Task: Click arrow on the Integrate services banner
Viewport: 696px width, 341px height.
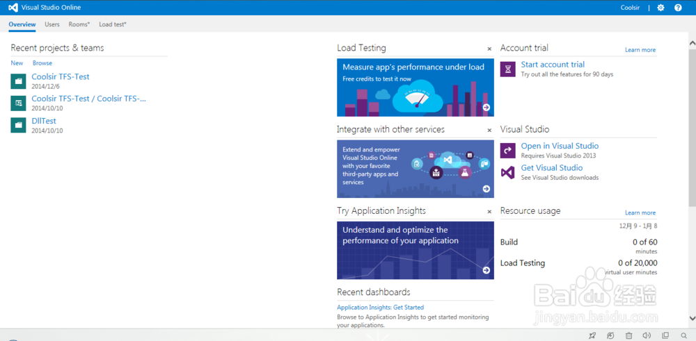Action: click(x=486, y=189)
